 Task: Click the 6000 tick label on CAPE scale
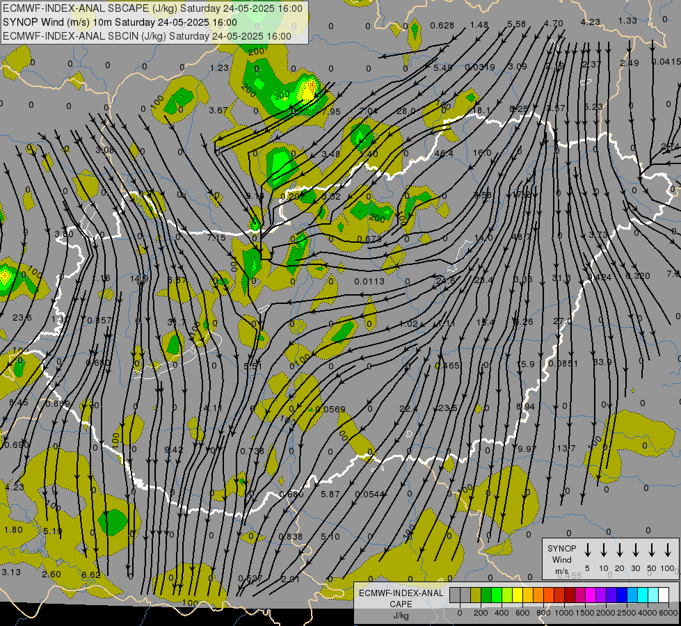(668, 613)
